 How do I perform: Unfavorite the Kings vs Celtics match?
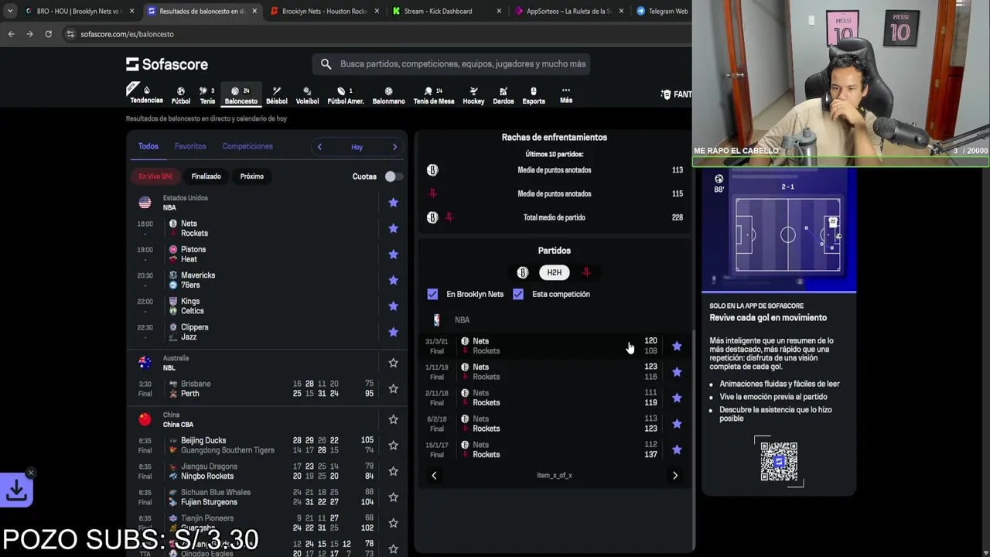[393, 306]
